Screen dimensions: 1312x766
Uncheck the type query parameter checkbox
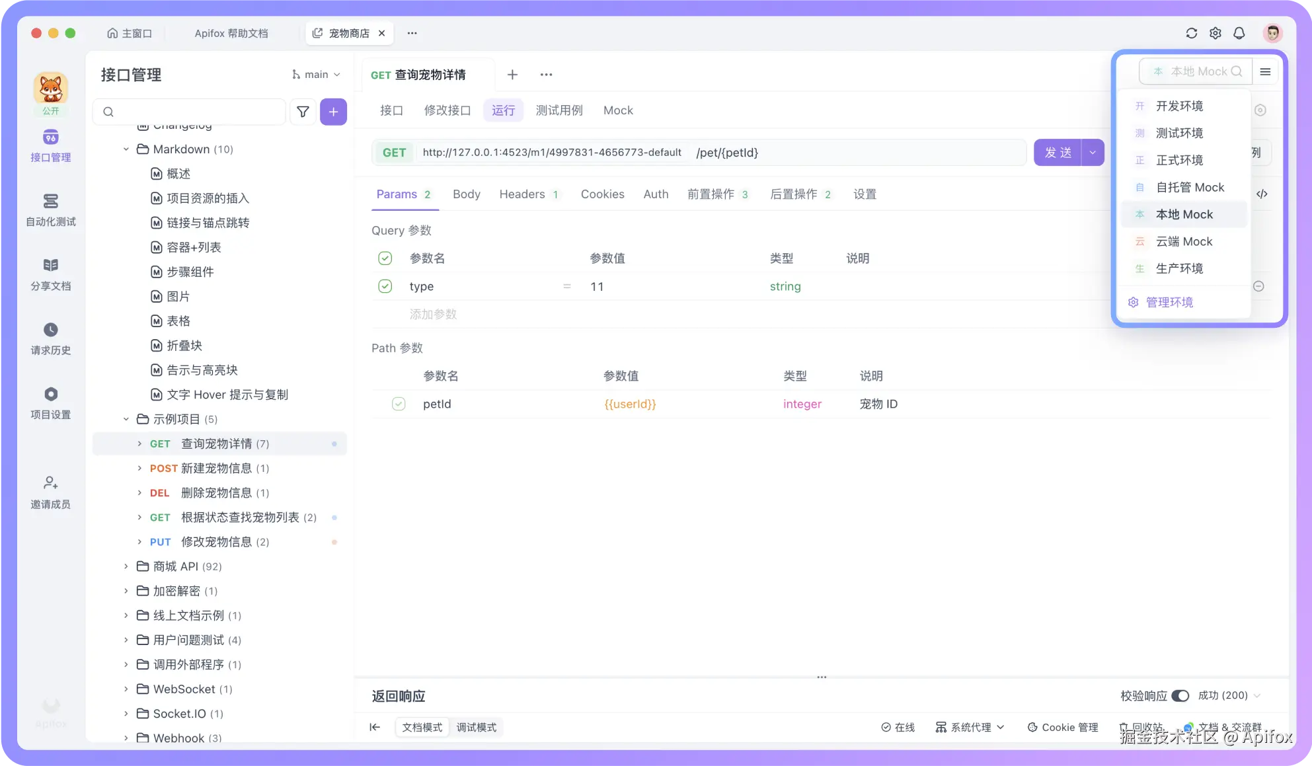(385, 286)
